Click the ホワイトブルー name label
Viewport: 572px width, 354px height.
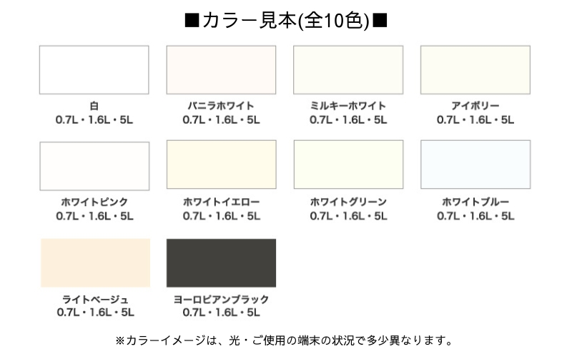pos(475,202)
